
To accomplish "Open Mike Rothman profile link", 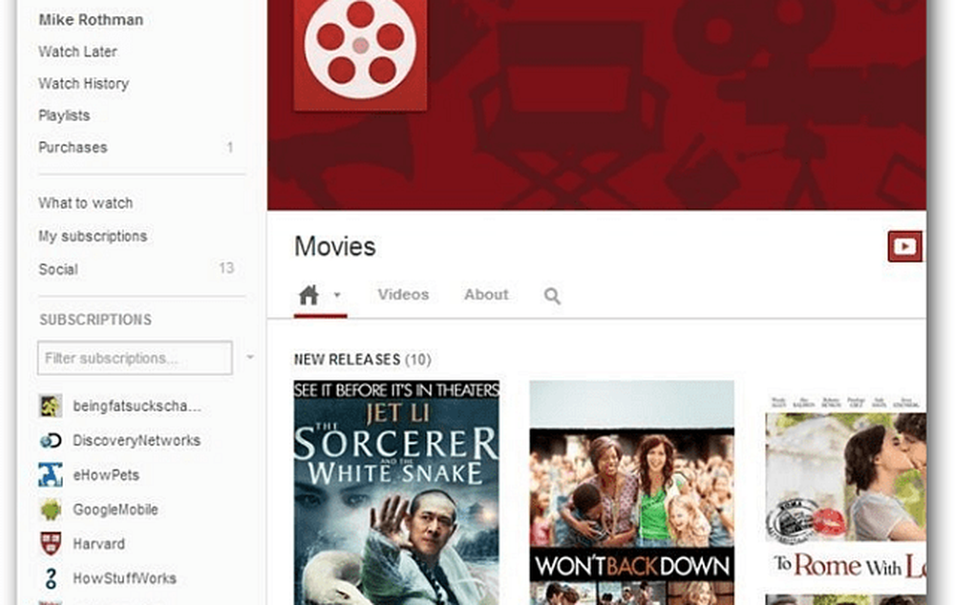I will [91, 19].
